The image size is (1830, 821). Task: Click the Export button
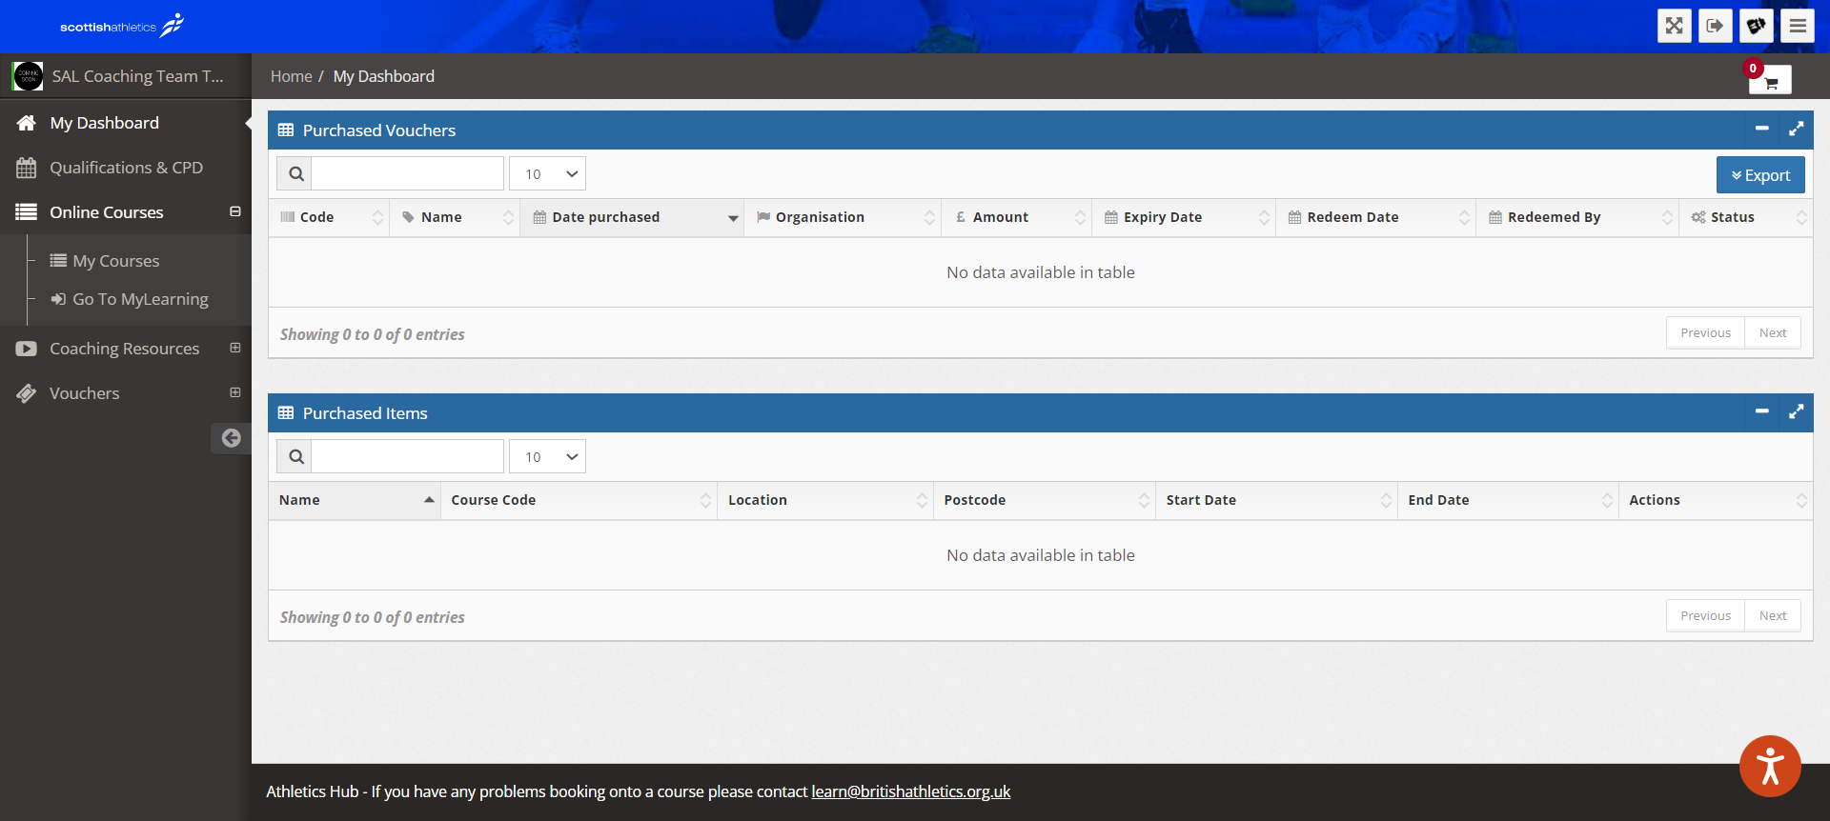point(1759,175)
